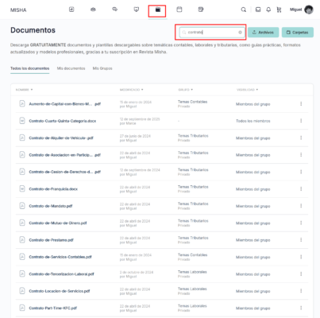Click the PDF icon of Contrato-de-Mandato.pdf
The height and width of the screenshot is (318, 320).
22,206
